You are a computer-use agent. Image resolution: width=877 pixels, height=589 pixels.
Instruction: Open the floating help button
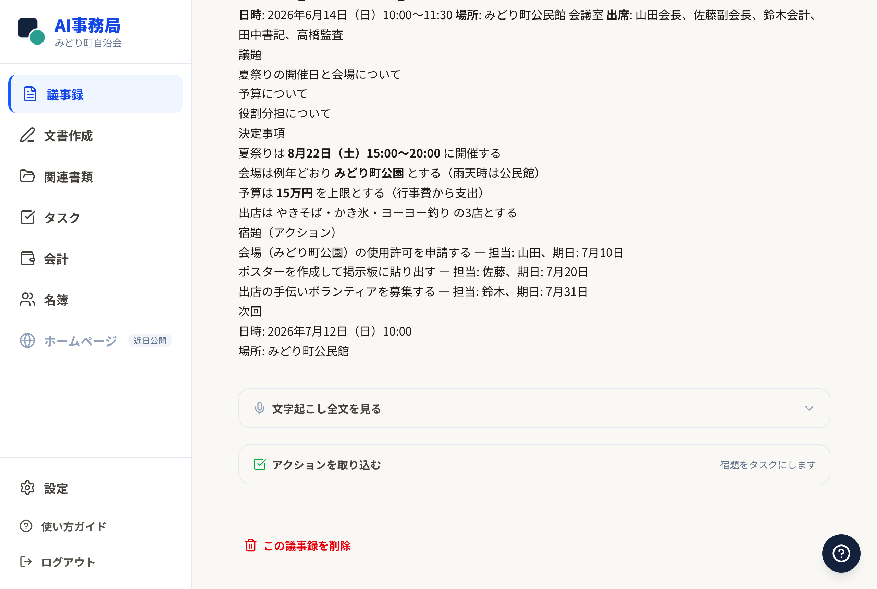click(x=841, y=553)
